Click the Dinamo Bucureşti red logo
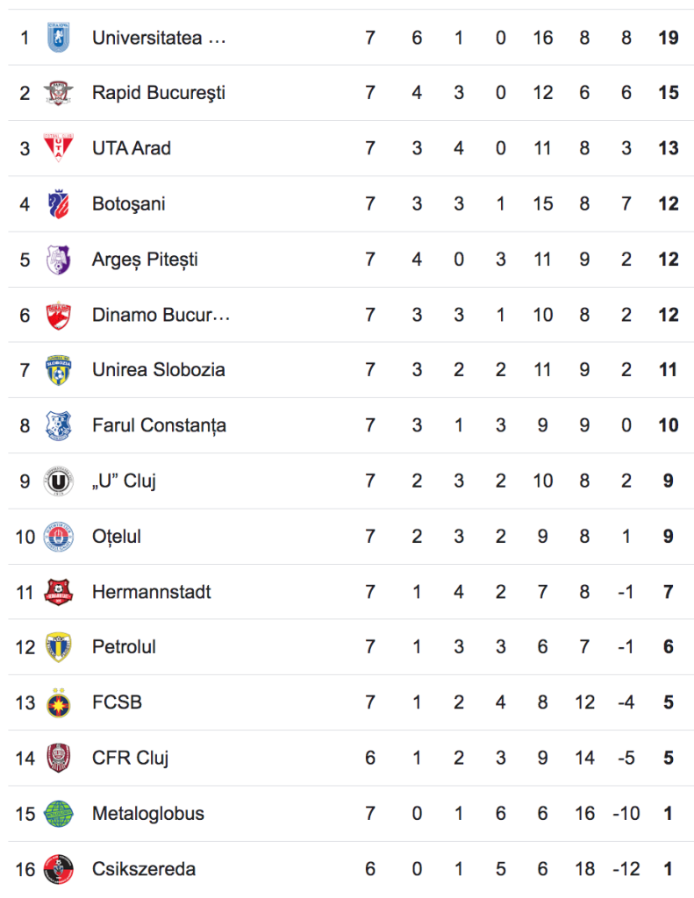The height and width of the screenshot is (898, 694). point(59,315)
